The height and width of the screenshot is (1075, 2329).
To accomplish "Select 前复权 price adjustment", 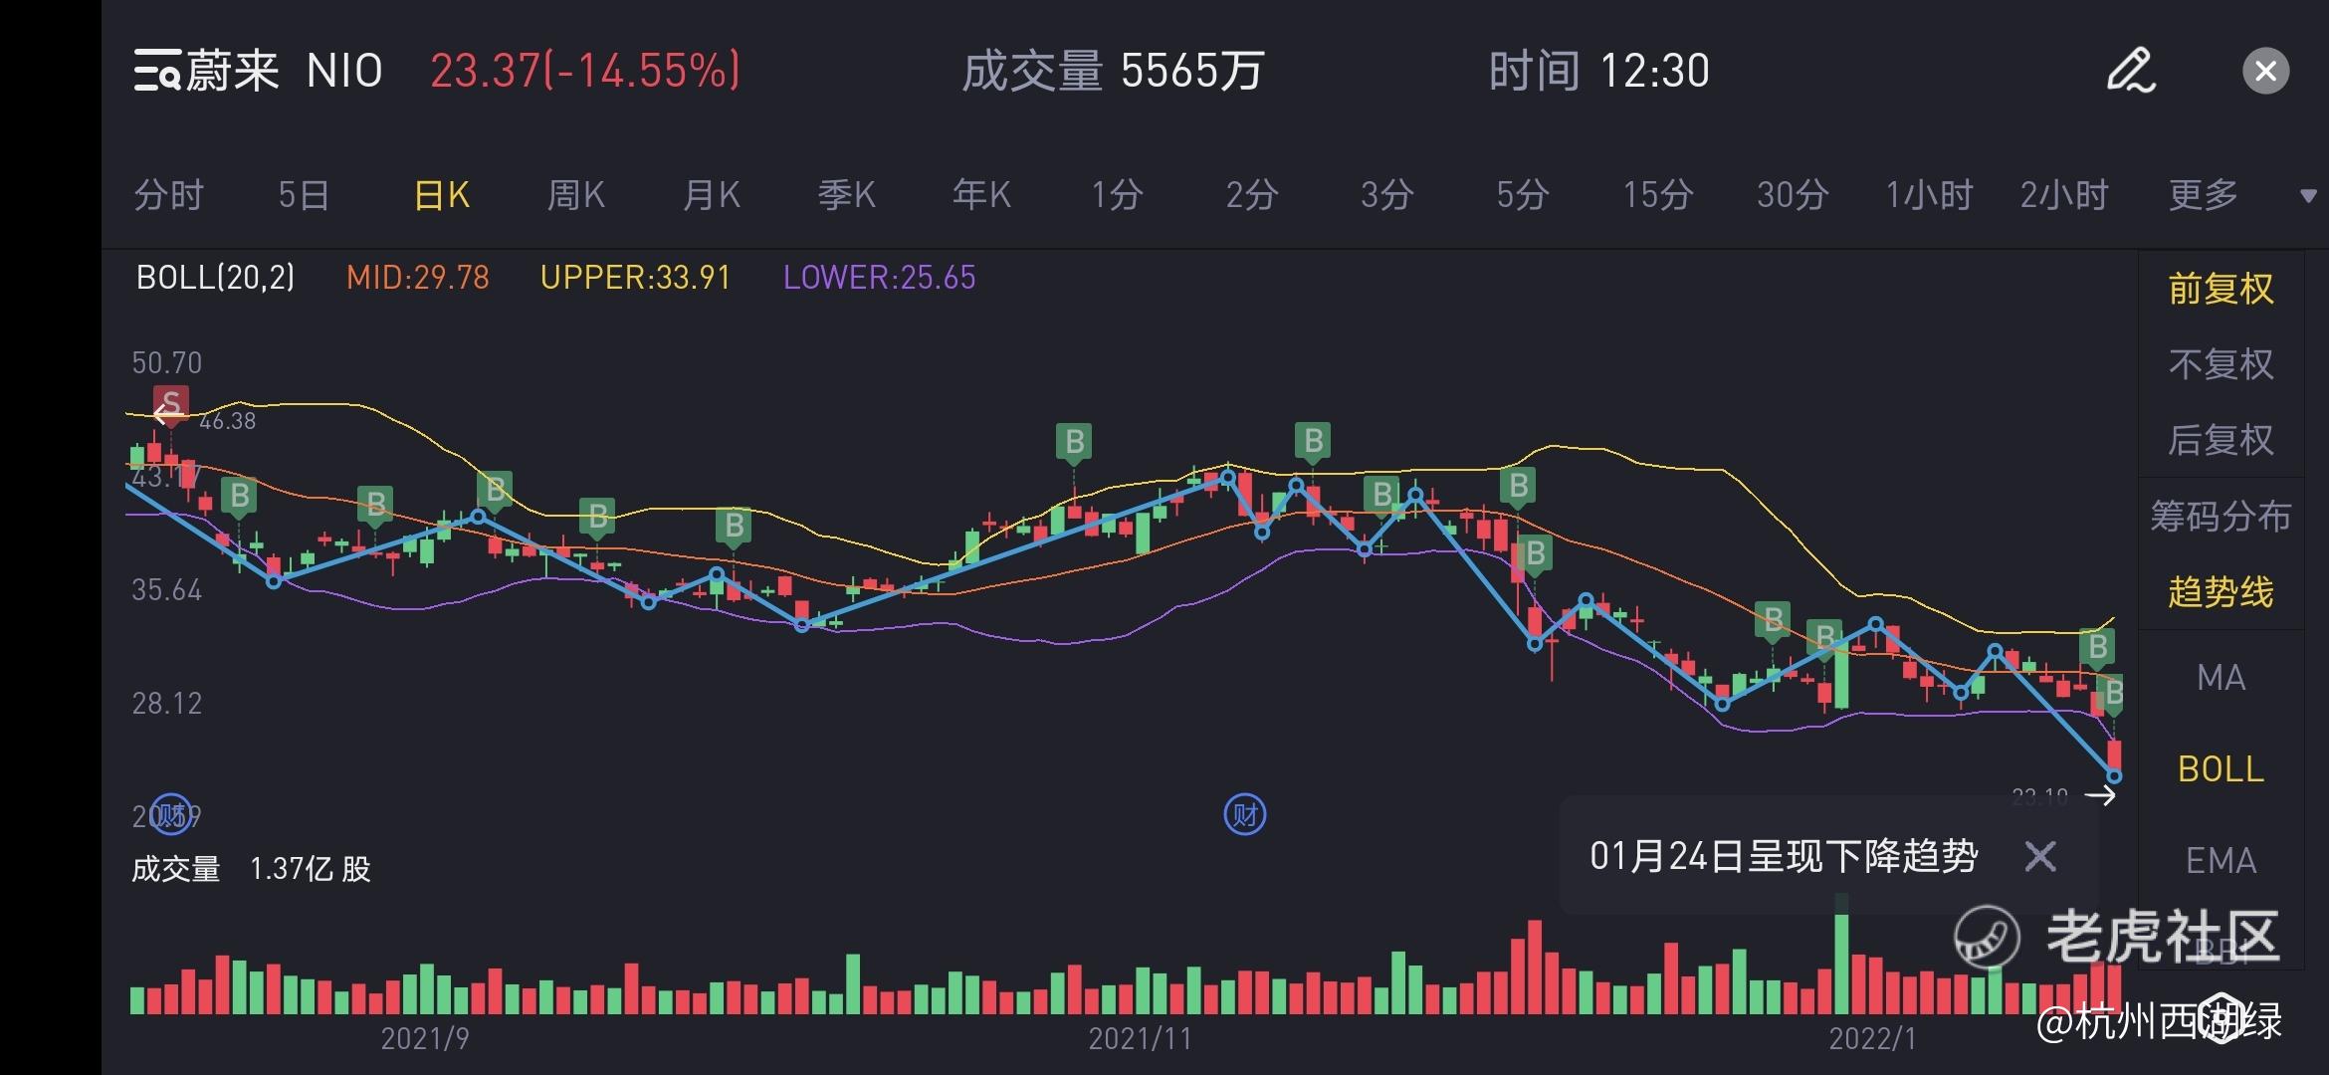I will [2222, 289].
